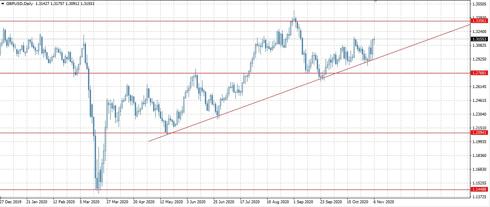Image resolution: width=490 pixels, height=207 pixels.
Task: Click the grey current price line at 1.31553
Action: pos(235,39)
